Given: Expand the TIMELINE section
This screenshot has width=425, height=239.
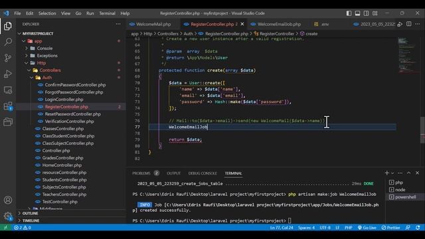Looking at the screenshot, I should point(71,220).
